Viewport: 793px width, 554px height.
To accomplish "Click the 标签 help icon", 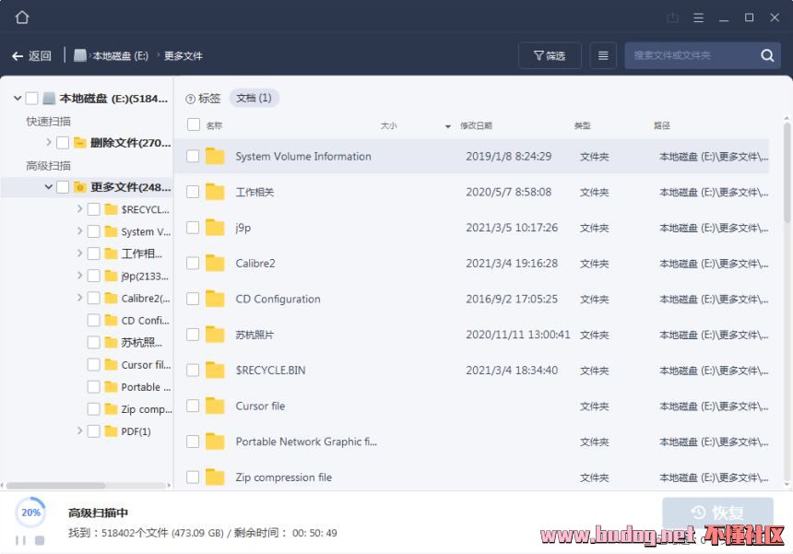I will [x=190, y=99].
